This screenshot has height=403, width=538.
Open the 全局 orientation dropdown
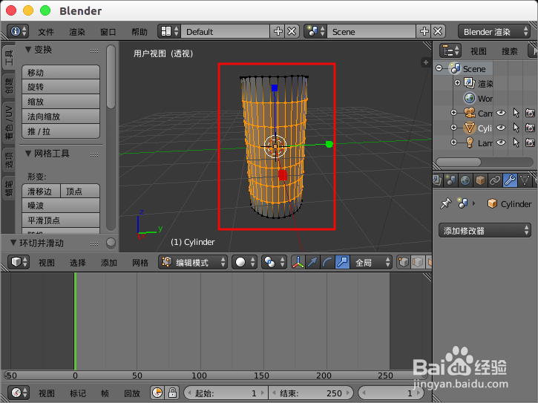click(371, 262)
